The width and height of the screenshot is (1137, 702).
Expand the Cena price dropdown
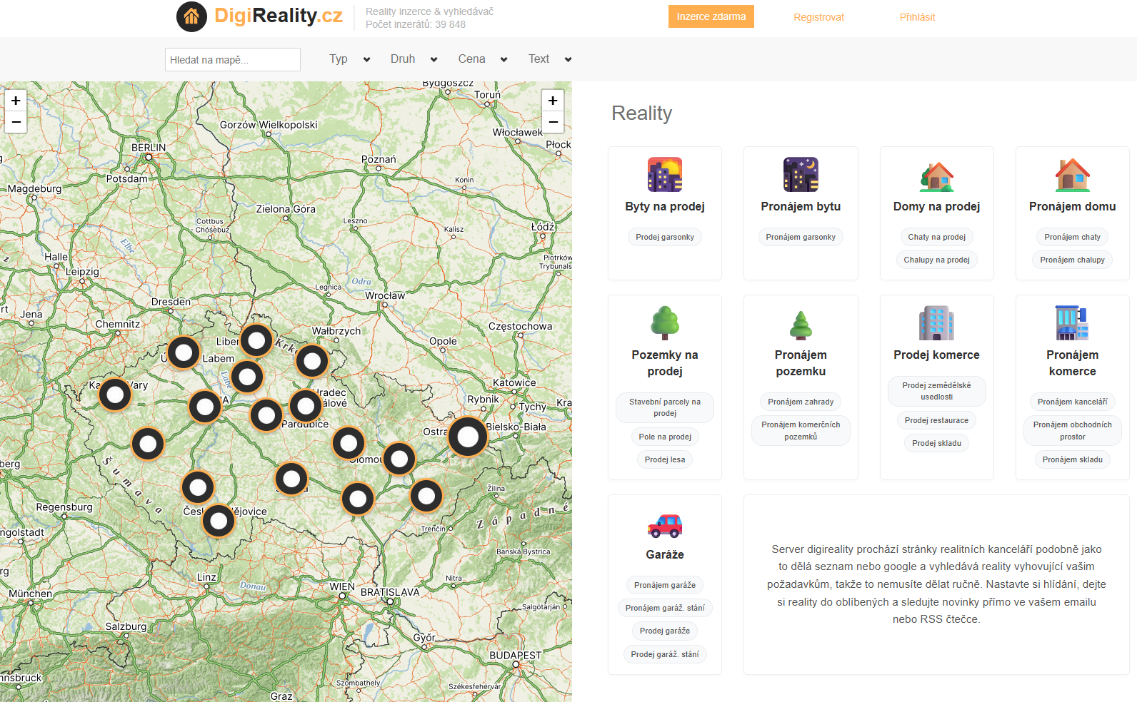(483, 59)
